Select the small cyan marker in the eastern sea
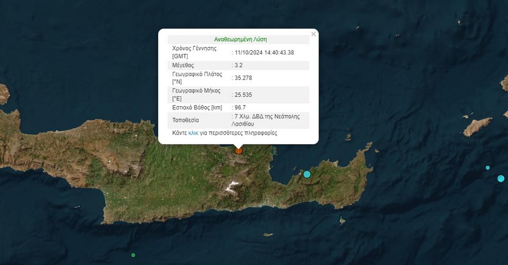The height and width of the screenshot is (265, 508). pyautogui.click(x=487, y=168)
